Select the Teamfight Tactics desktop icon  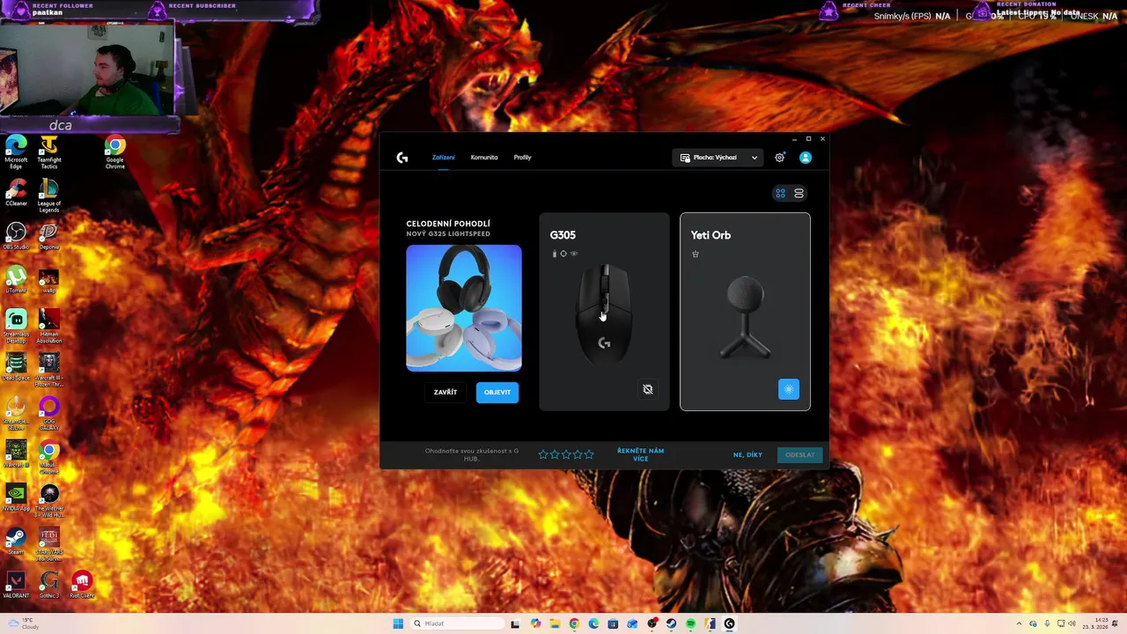click(49, 151)
